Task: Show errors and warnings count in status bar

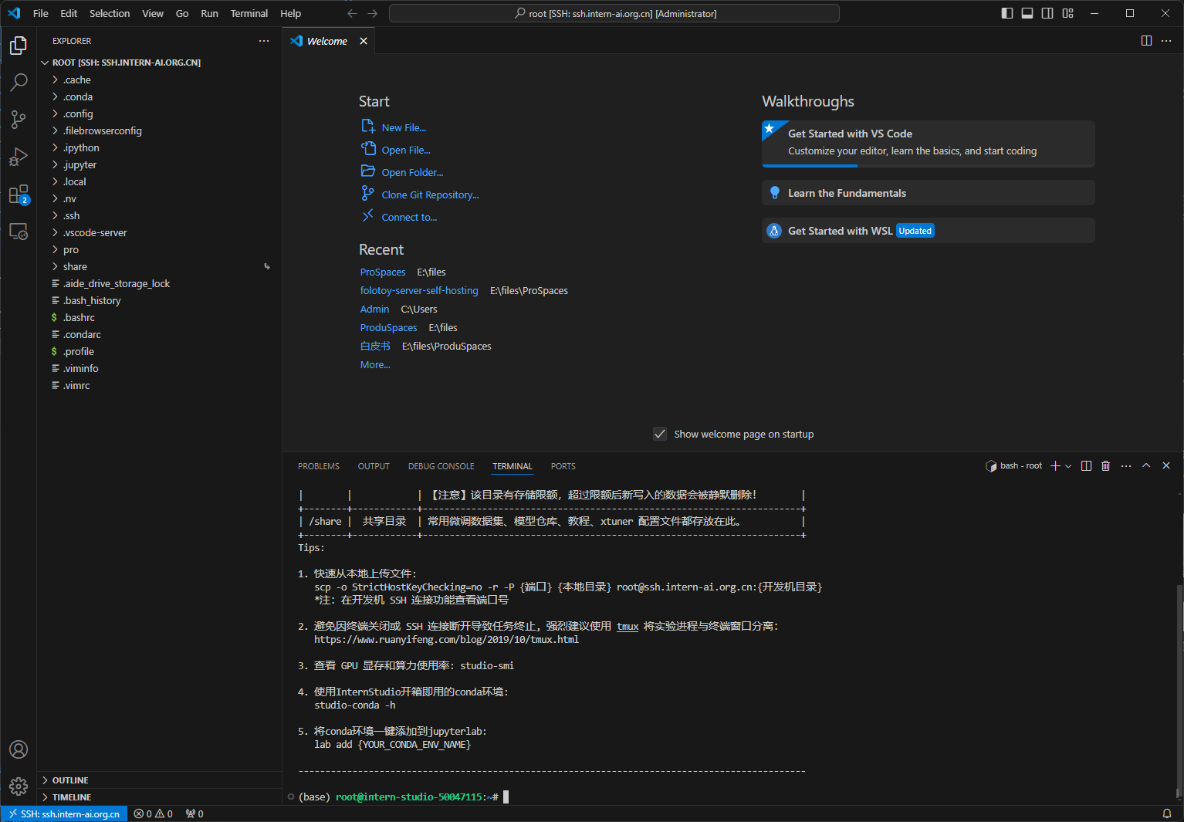Action: [153, 814]
